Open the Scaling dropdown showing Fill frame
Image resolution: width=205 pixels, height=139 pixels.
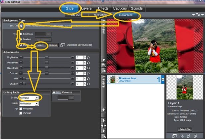(29, 98)
